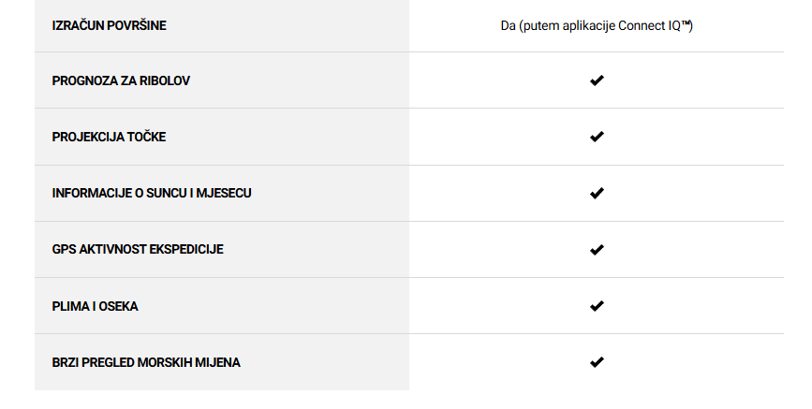The width and height of the screenshot is (812, 409).
Task: Click the checkmark for Projekcija točke
Action: click(x=597, y=137)
